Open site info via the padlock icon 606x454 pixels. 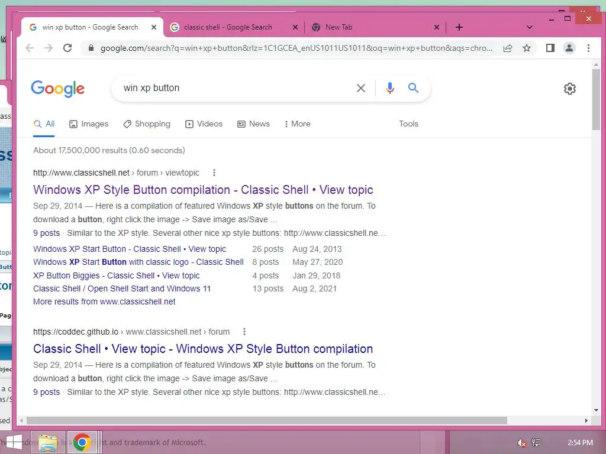(91, 48)
